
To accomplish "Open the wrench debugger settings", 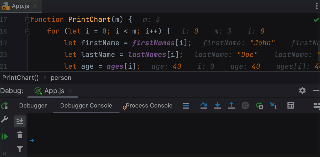I will (x=5, y=119).
